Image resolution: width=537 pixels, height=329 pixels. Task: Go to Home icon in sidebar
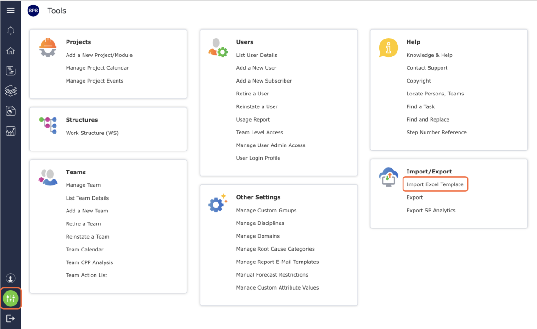(x=11, y=50)
